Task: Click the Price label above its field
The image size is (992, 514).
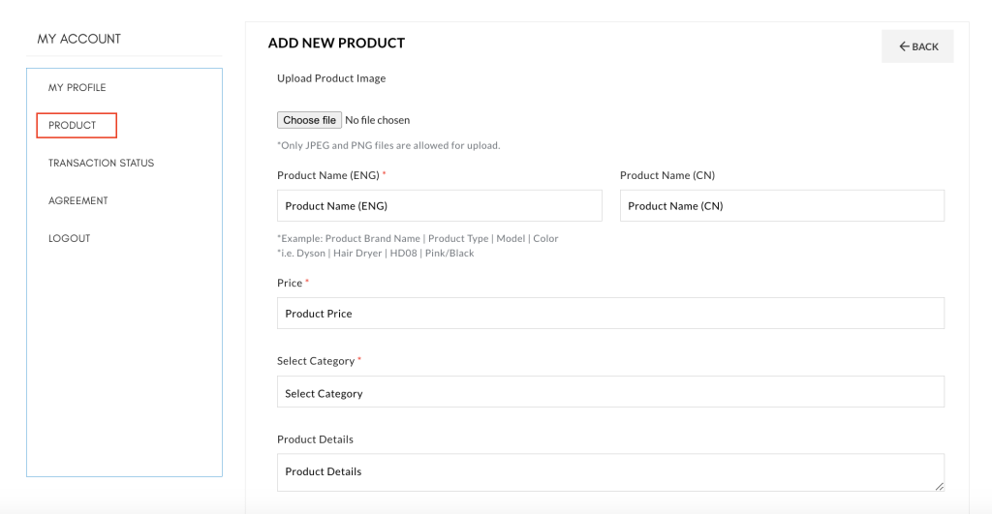Action: click(x=290, y=283)
